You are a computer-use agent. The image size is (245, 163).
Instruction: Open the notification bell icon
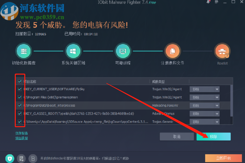tap(208, 2)
